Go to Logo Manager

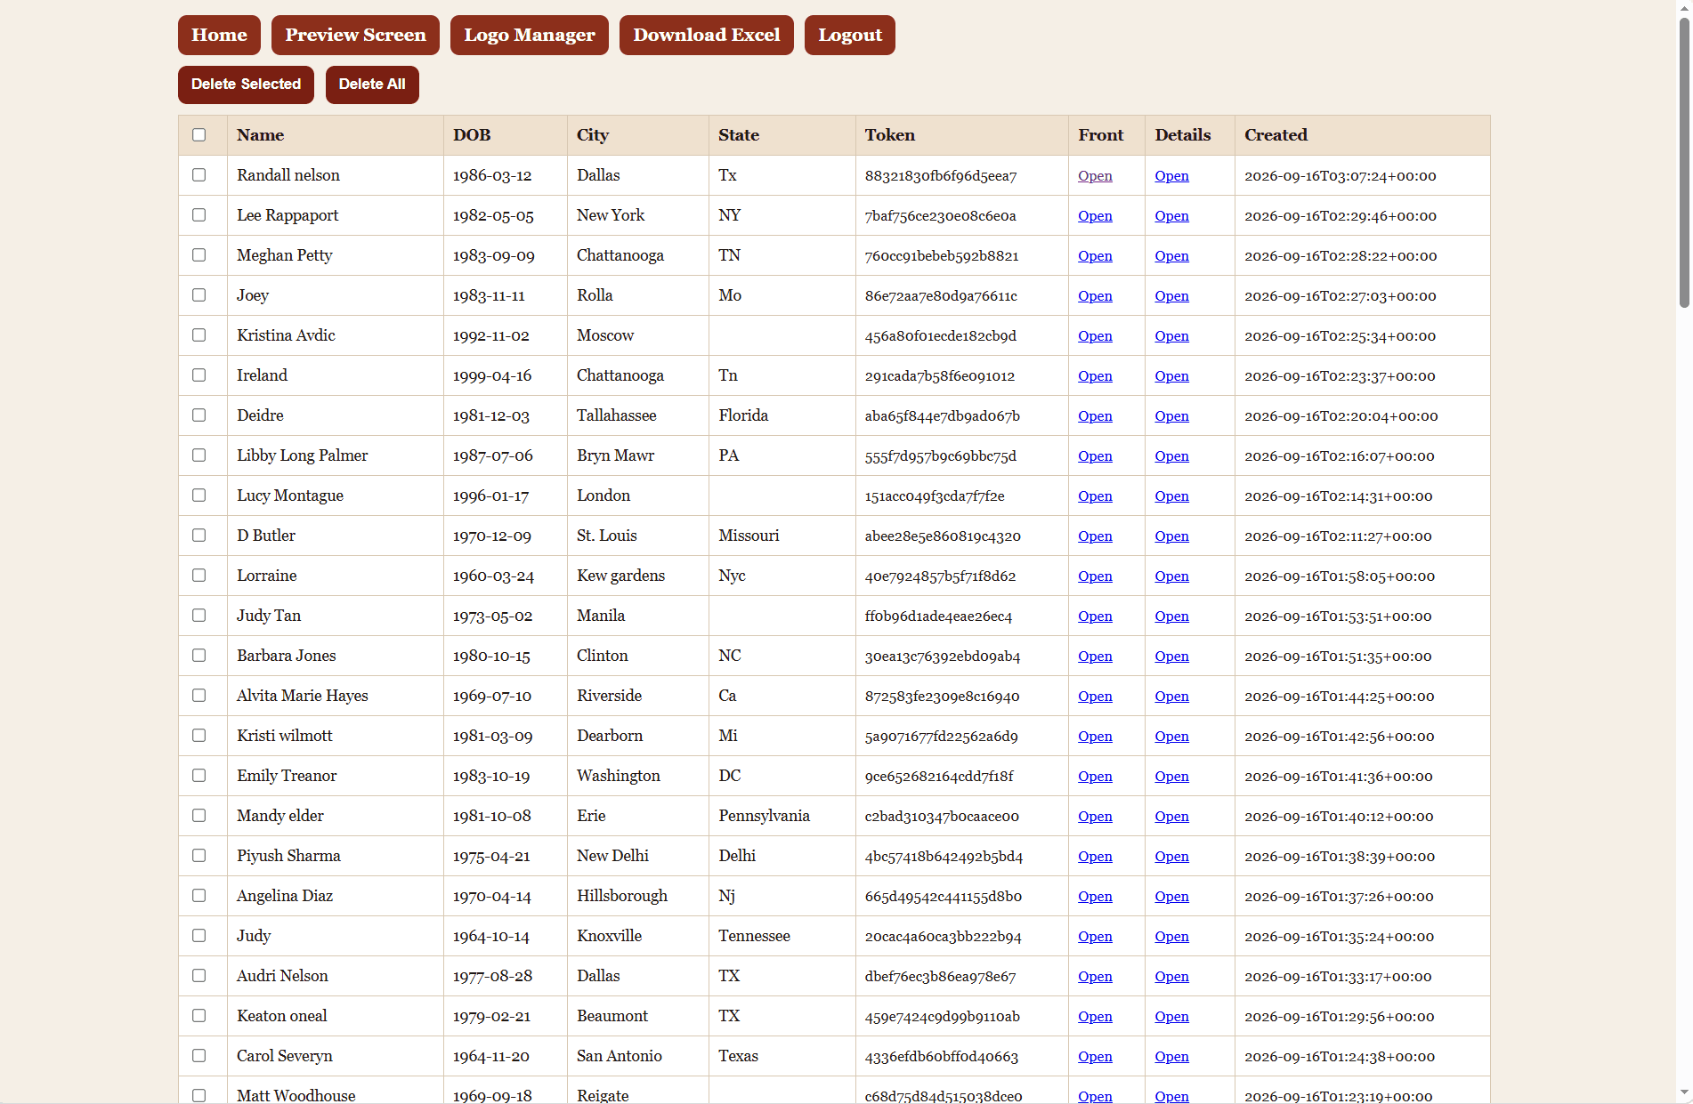530,35
